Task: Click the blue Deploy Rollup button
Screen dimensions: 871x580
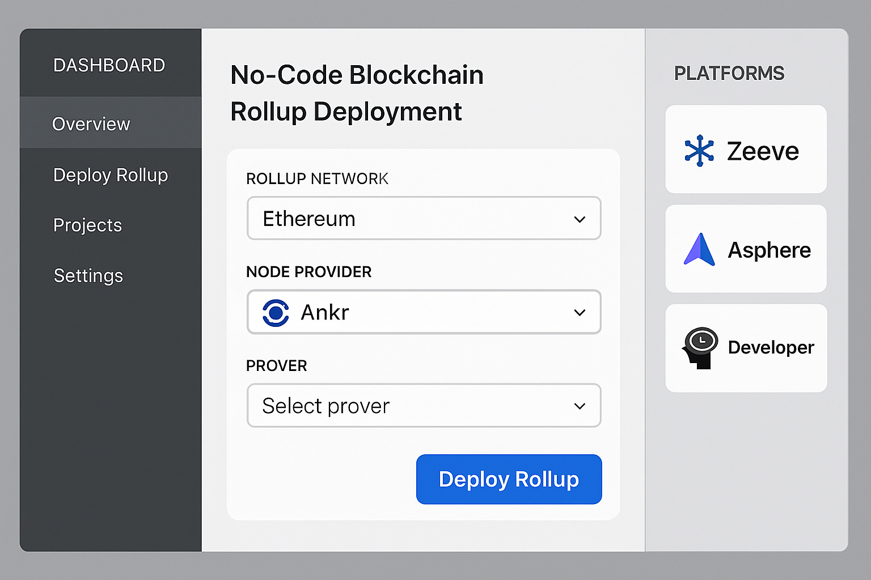Action: pyautogui.click(x=508, y=479)
